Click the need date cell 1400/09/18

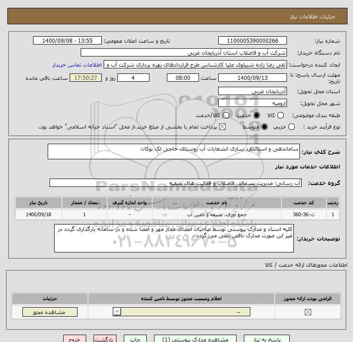pos(39,214)
